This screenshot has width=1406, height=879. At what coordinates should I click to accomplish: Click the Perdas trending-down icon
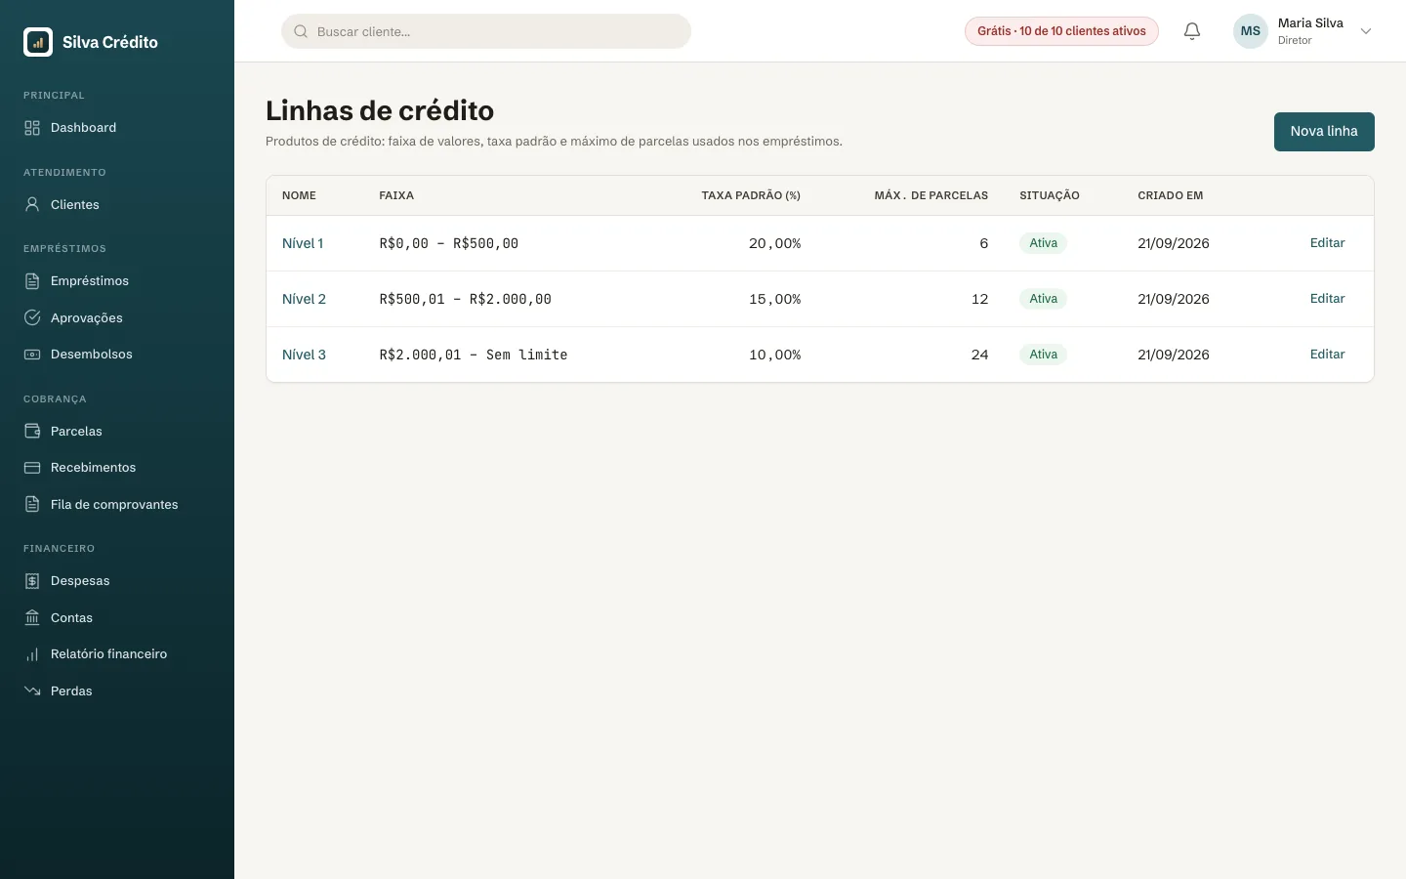[x=32, y=691]
